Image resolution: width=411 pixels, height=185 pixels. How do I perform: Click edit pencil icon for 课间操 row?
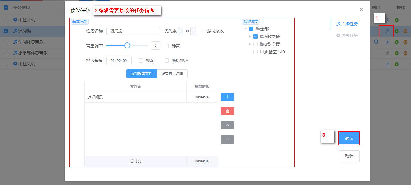pos(387,31)
